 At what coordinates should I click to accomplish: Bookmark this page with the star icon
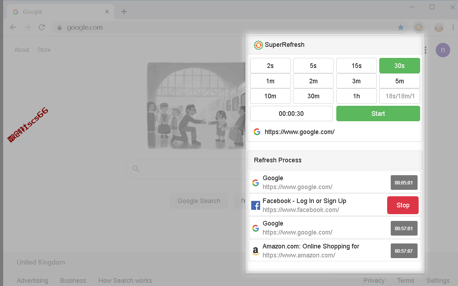click(401, 28)
